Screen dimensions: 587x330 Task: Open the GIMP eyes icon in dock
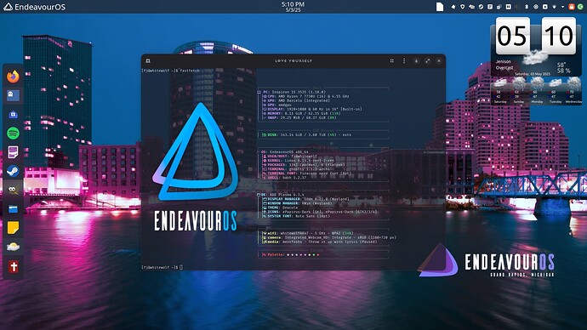pos(13,190)
